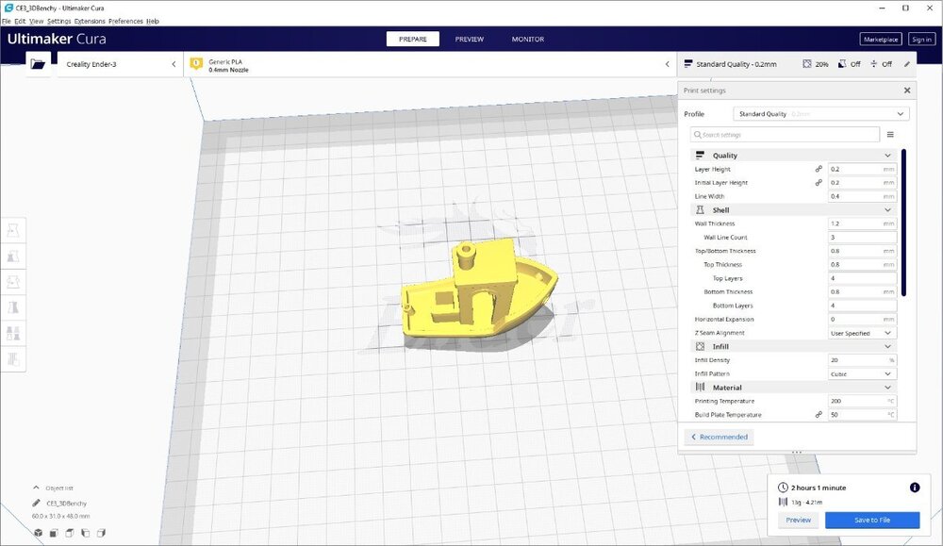Click the link icon beside Build Plate Temperature
943x546 pixels.
pos(819,414)
